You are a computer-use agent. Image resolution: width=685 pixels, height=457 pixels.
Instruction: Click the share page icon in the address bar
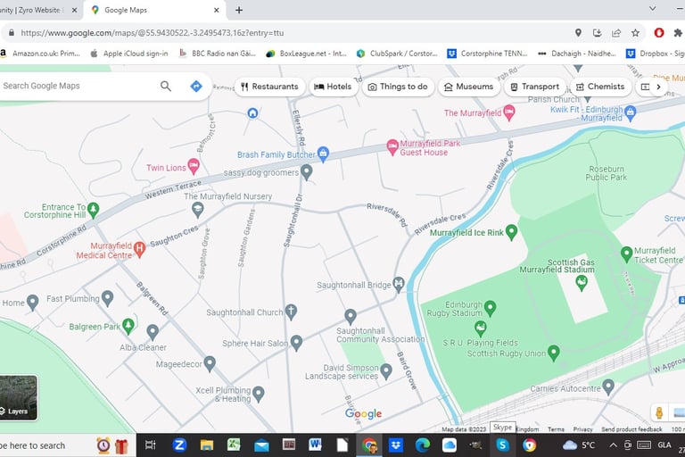tap(616, 33)
